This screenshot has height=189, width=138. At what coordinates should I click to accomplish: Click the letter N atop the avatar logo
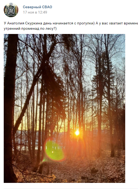coord(11,4)
